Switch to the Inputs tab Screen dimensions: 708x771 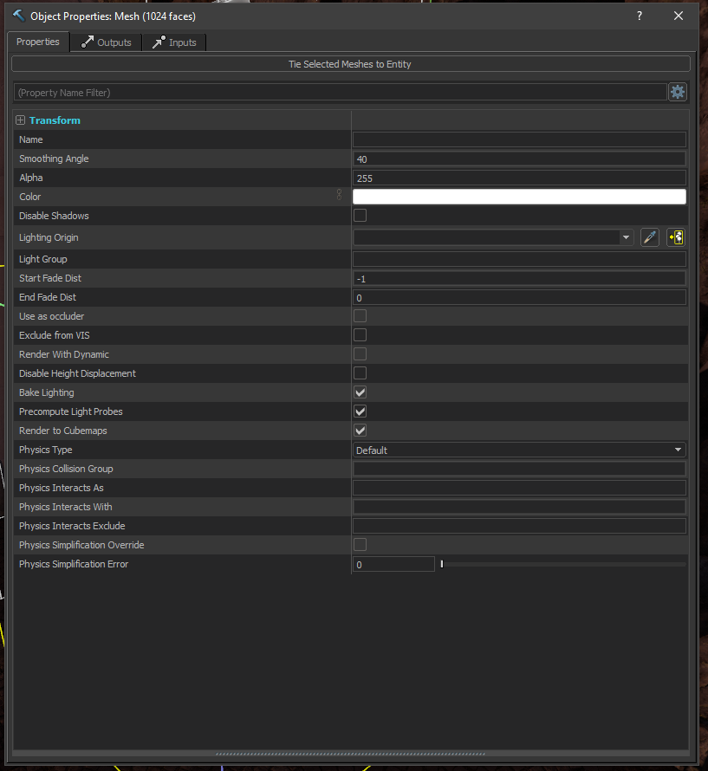pyautogui.click(x=174, y=42)
